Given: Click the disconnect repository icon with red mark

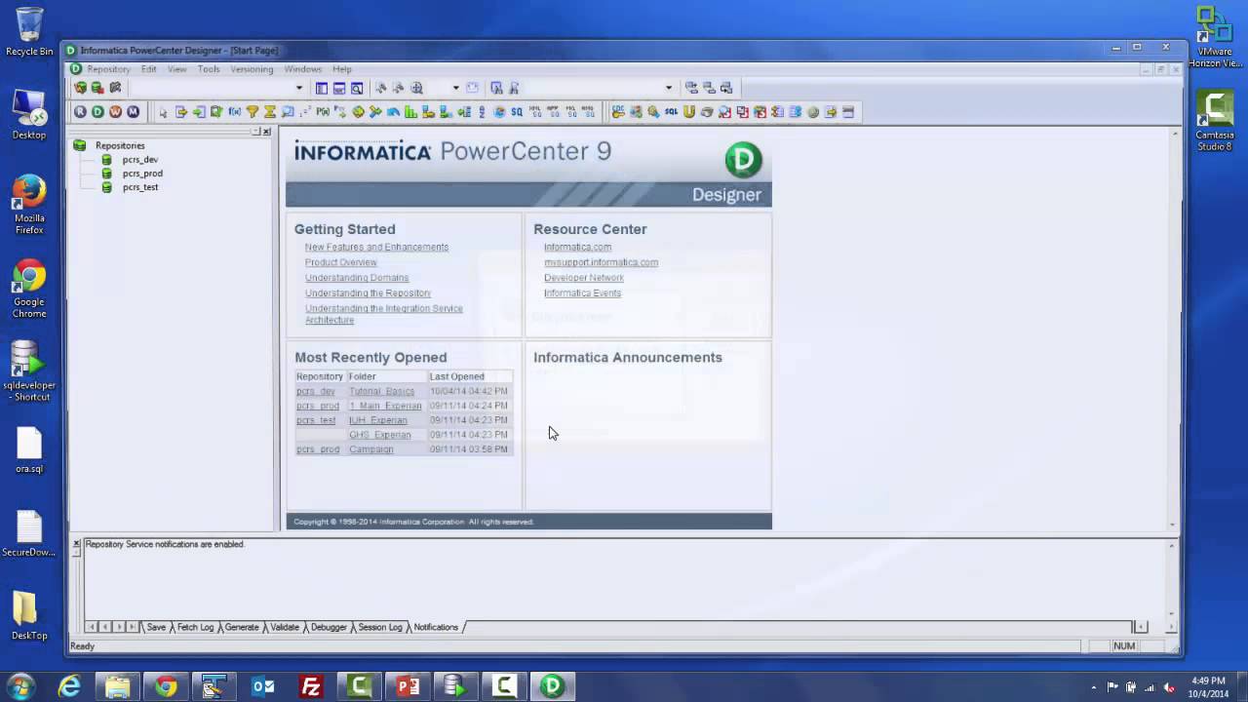Looking at the screenshot, I should (97, 88).
